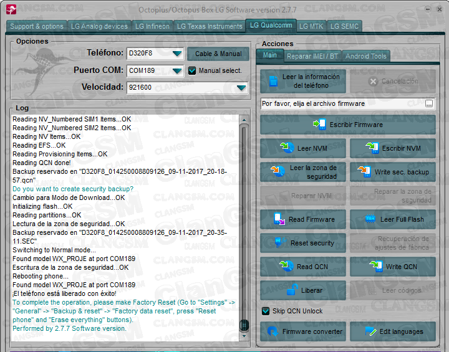Viewport: 449px width, 352px height.
Task: Click the Leer la zona de seguridad icon
Action: tap(278, 171)
